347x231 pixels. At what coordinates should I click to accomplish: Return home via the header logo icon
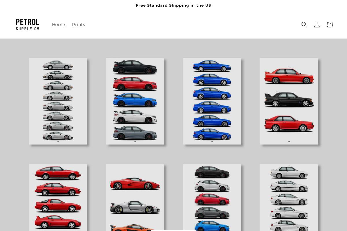27,25
